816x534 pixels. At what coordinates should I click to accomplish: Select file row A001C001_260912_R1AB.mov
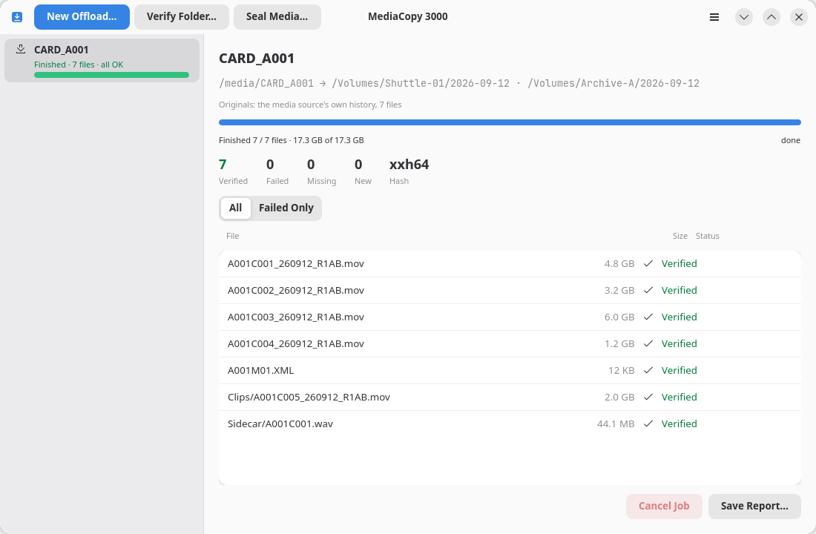(510, 263)
